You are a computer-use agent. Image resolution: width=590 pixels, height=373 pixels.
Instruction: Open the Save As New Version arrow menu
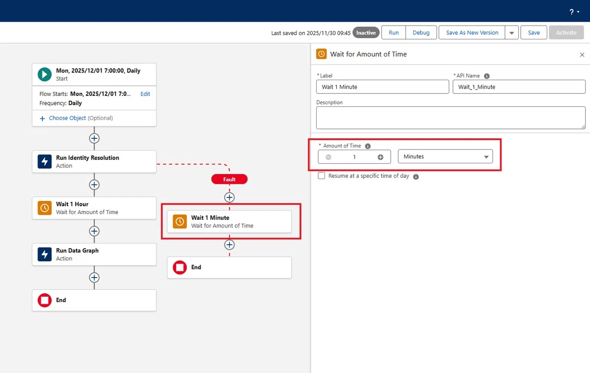point(511,33)
